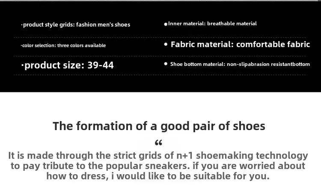
Task: Click 'color selection: three colors available' line
Action: (64, 45)
